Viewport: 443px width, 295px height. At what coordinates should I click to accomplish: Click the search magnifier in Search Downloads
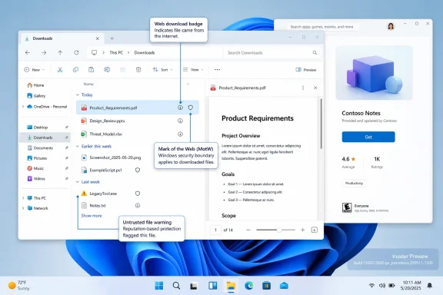point(315,53)
